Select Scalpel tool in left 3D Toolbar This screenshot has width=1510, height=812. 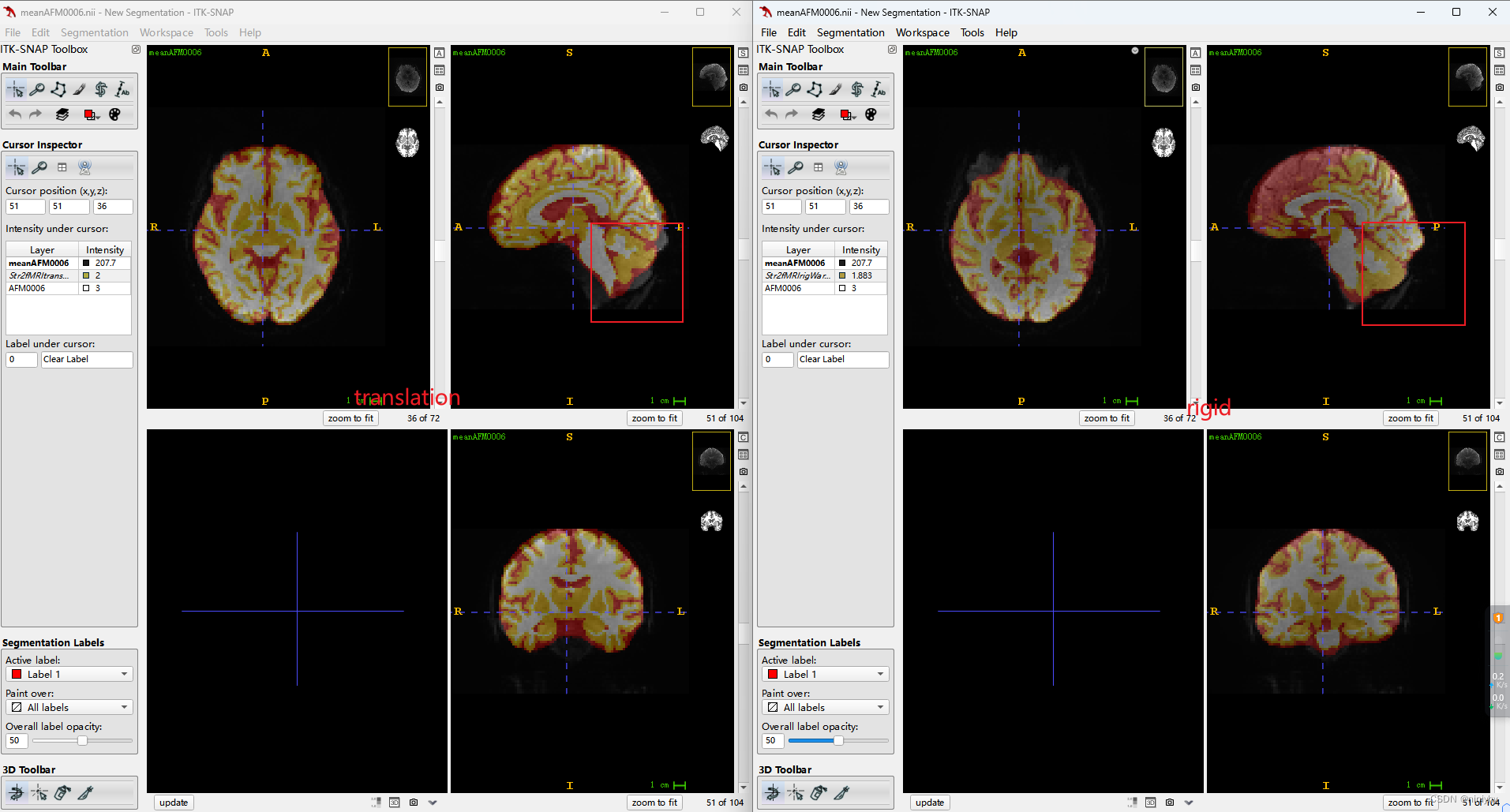point(85,793)
